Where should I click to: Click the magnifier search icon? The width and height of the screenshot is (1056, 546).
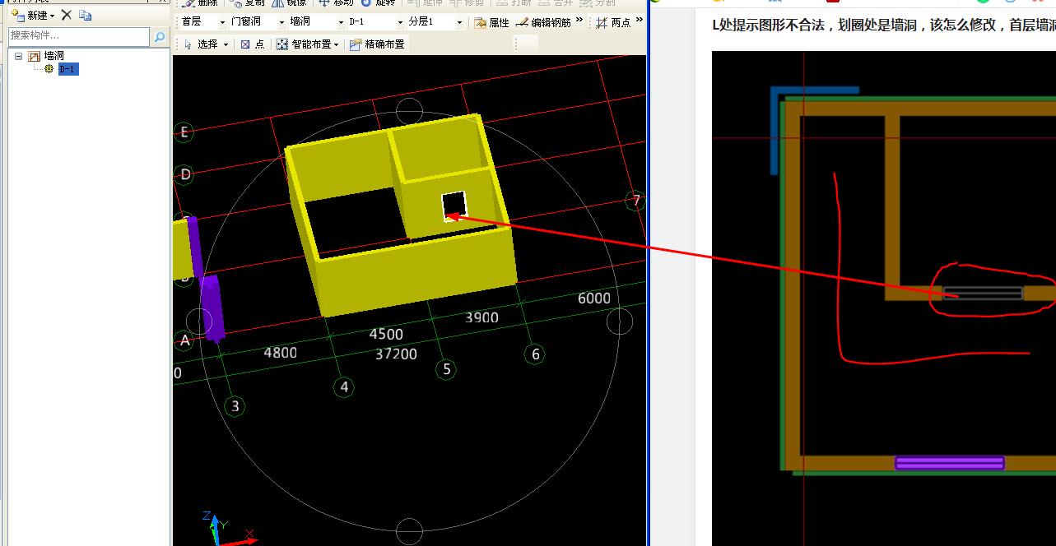click(160, 36)
